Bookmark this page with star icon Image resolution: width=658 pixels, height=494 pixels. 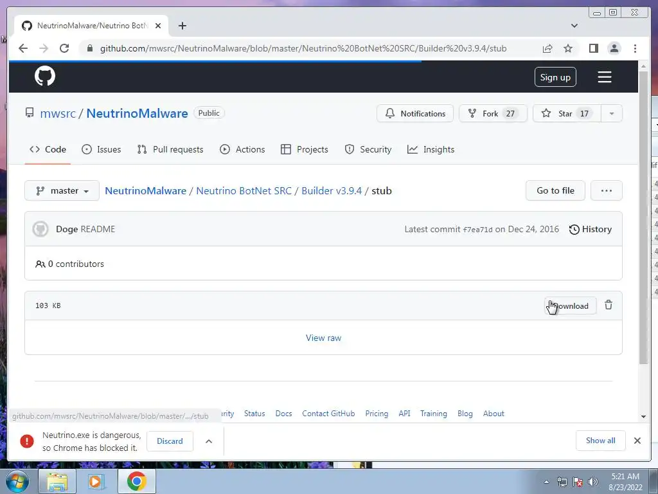coord(568,48)
